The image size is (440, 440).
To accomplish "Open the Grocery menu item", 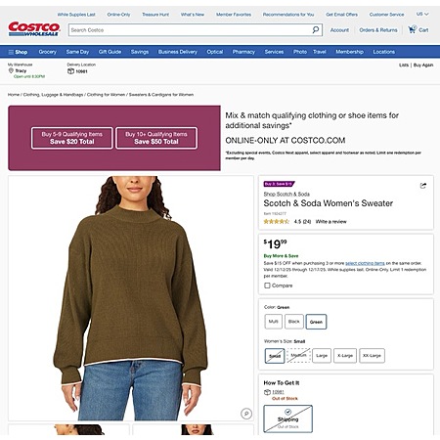I will pyautogui.click(x=48, y=52).
